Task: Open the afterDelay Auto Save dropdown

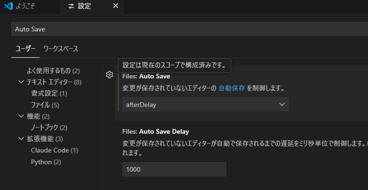Action: [205, 105]
